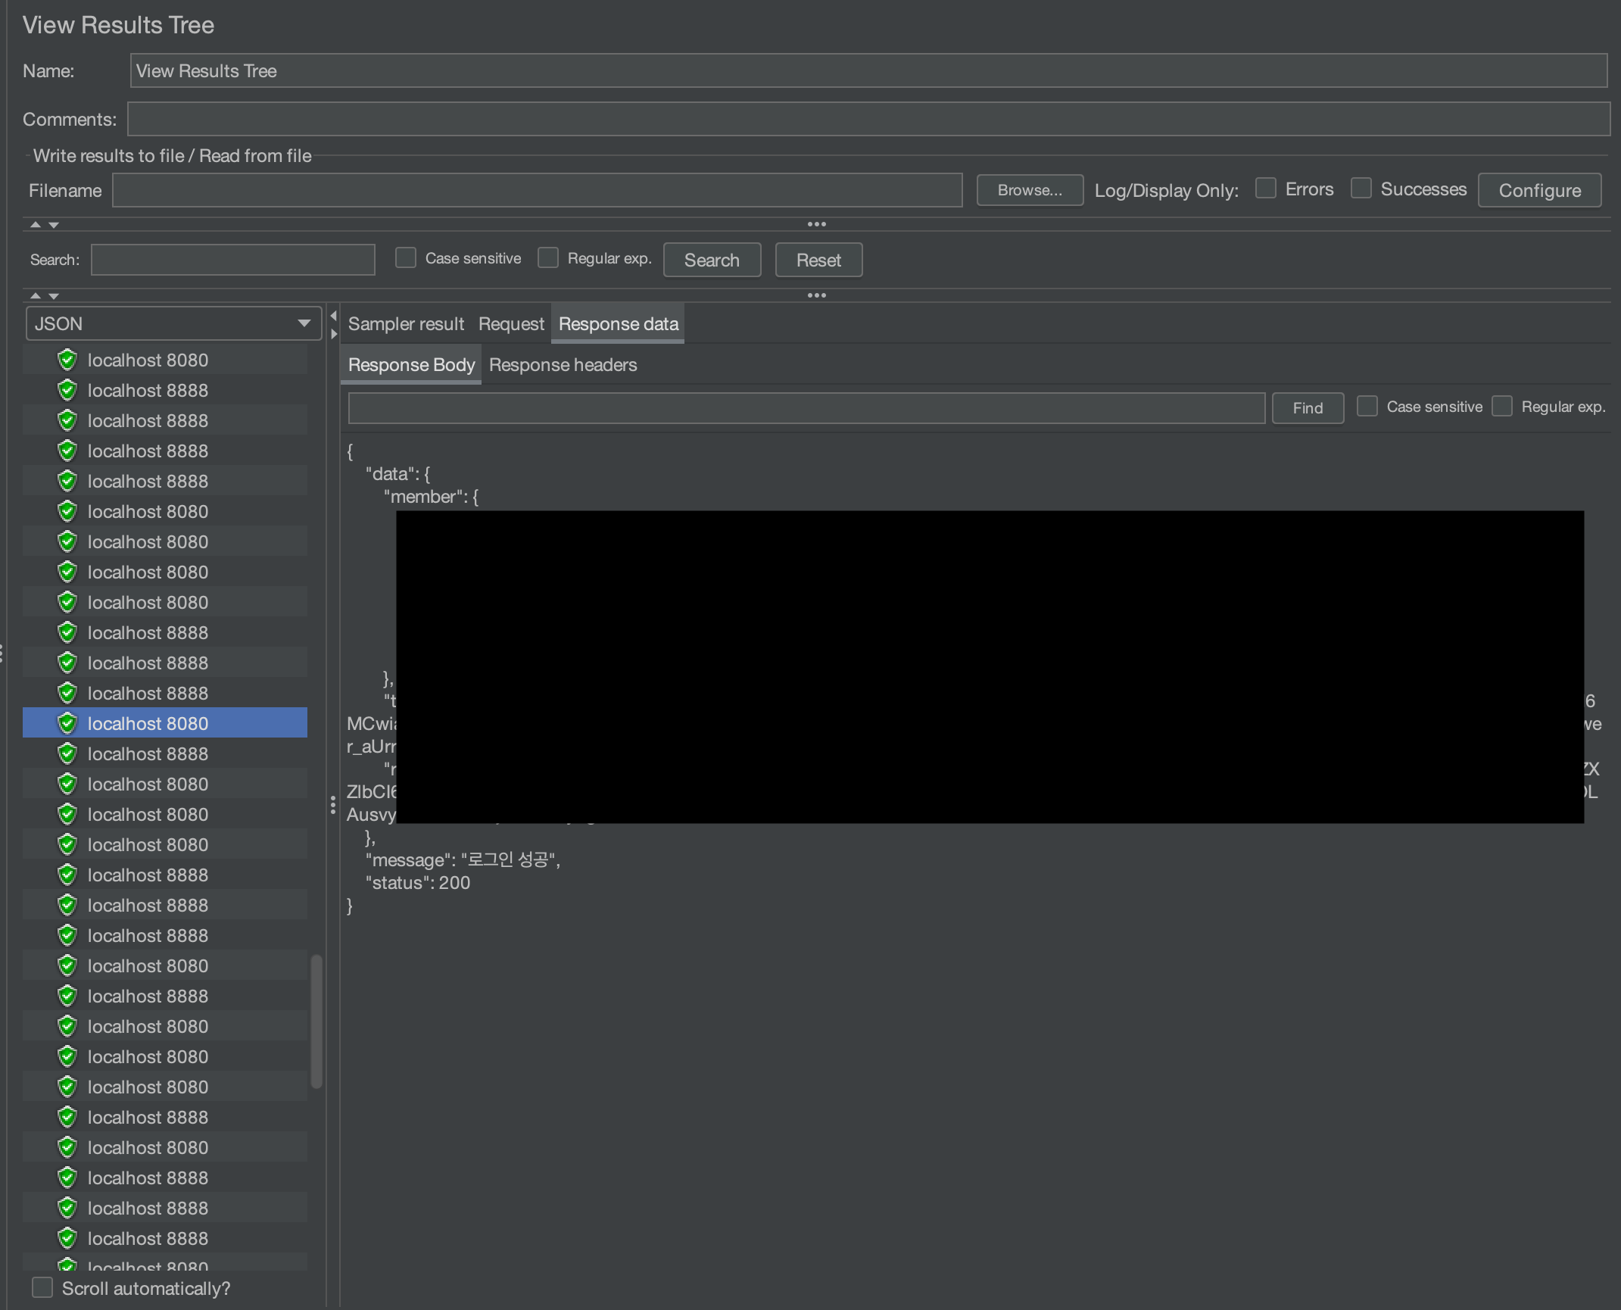Switch to Sampler result tab
The width and height of the screenshot is (1621, 1310).
(x=406, y=324)
